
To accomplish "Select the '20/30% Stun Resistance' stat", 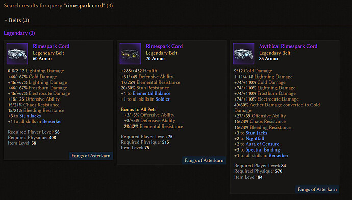I will click(x=145, y=88).
